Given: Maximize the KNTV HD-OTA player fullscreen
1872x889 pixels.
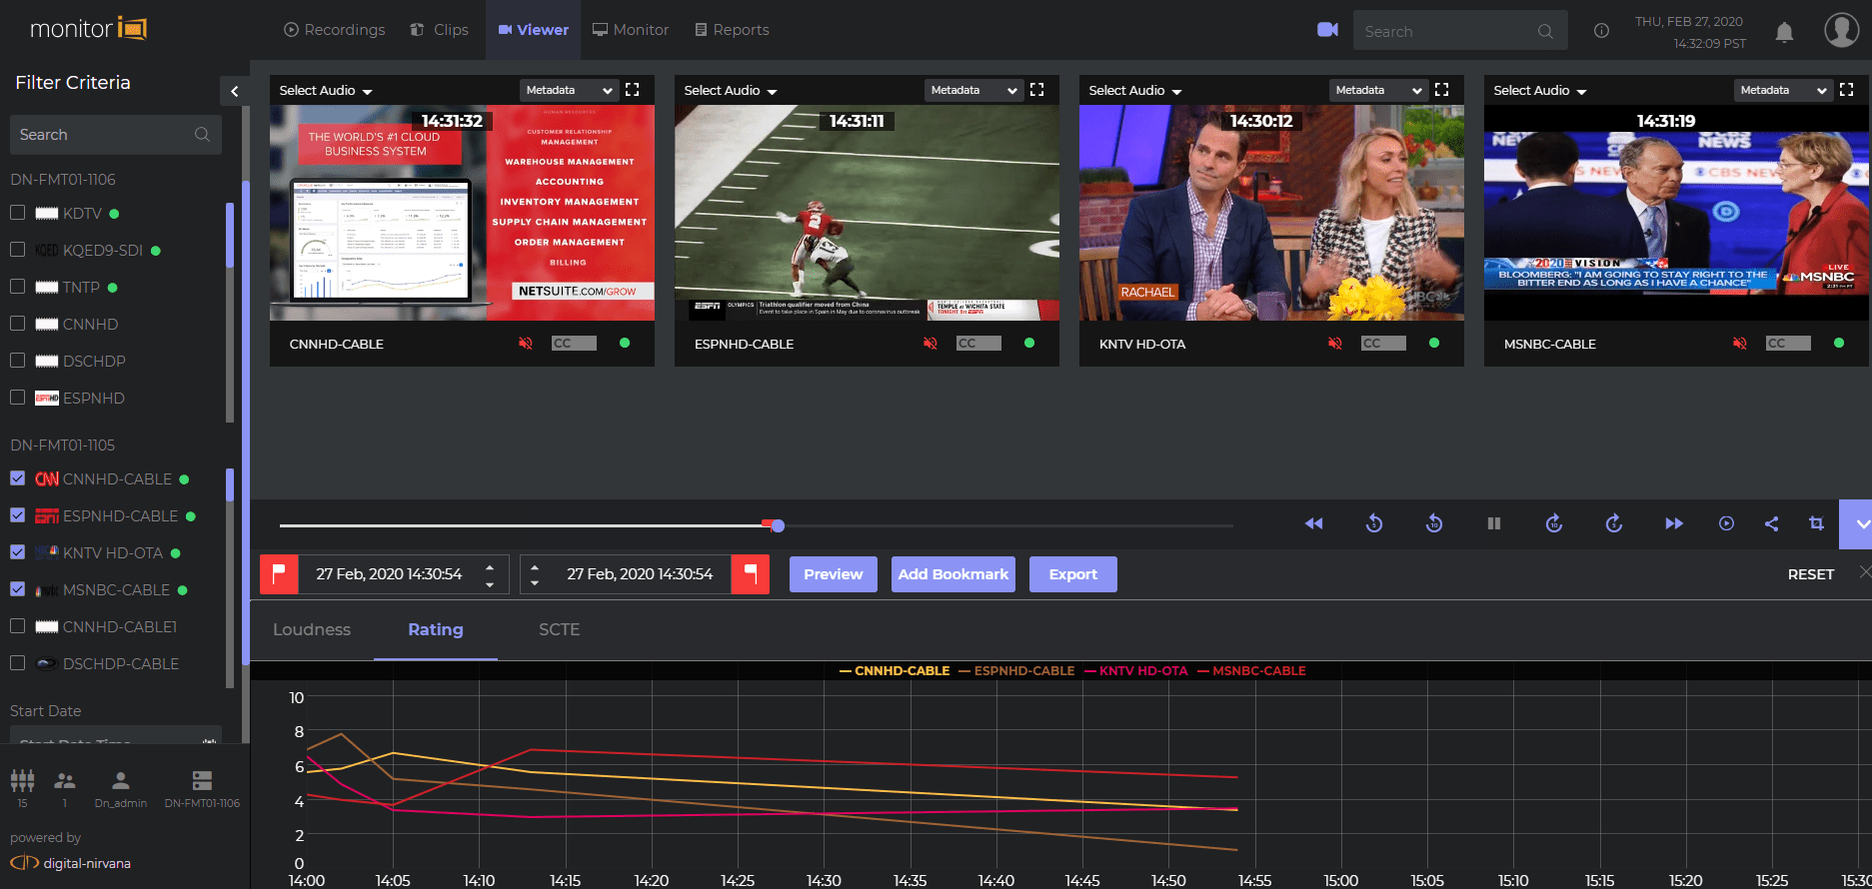Looking at the screenshot, I should [x=1441, y=90].
